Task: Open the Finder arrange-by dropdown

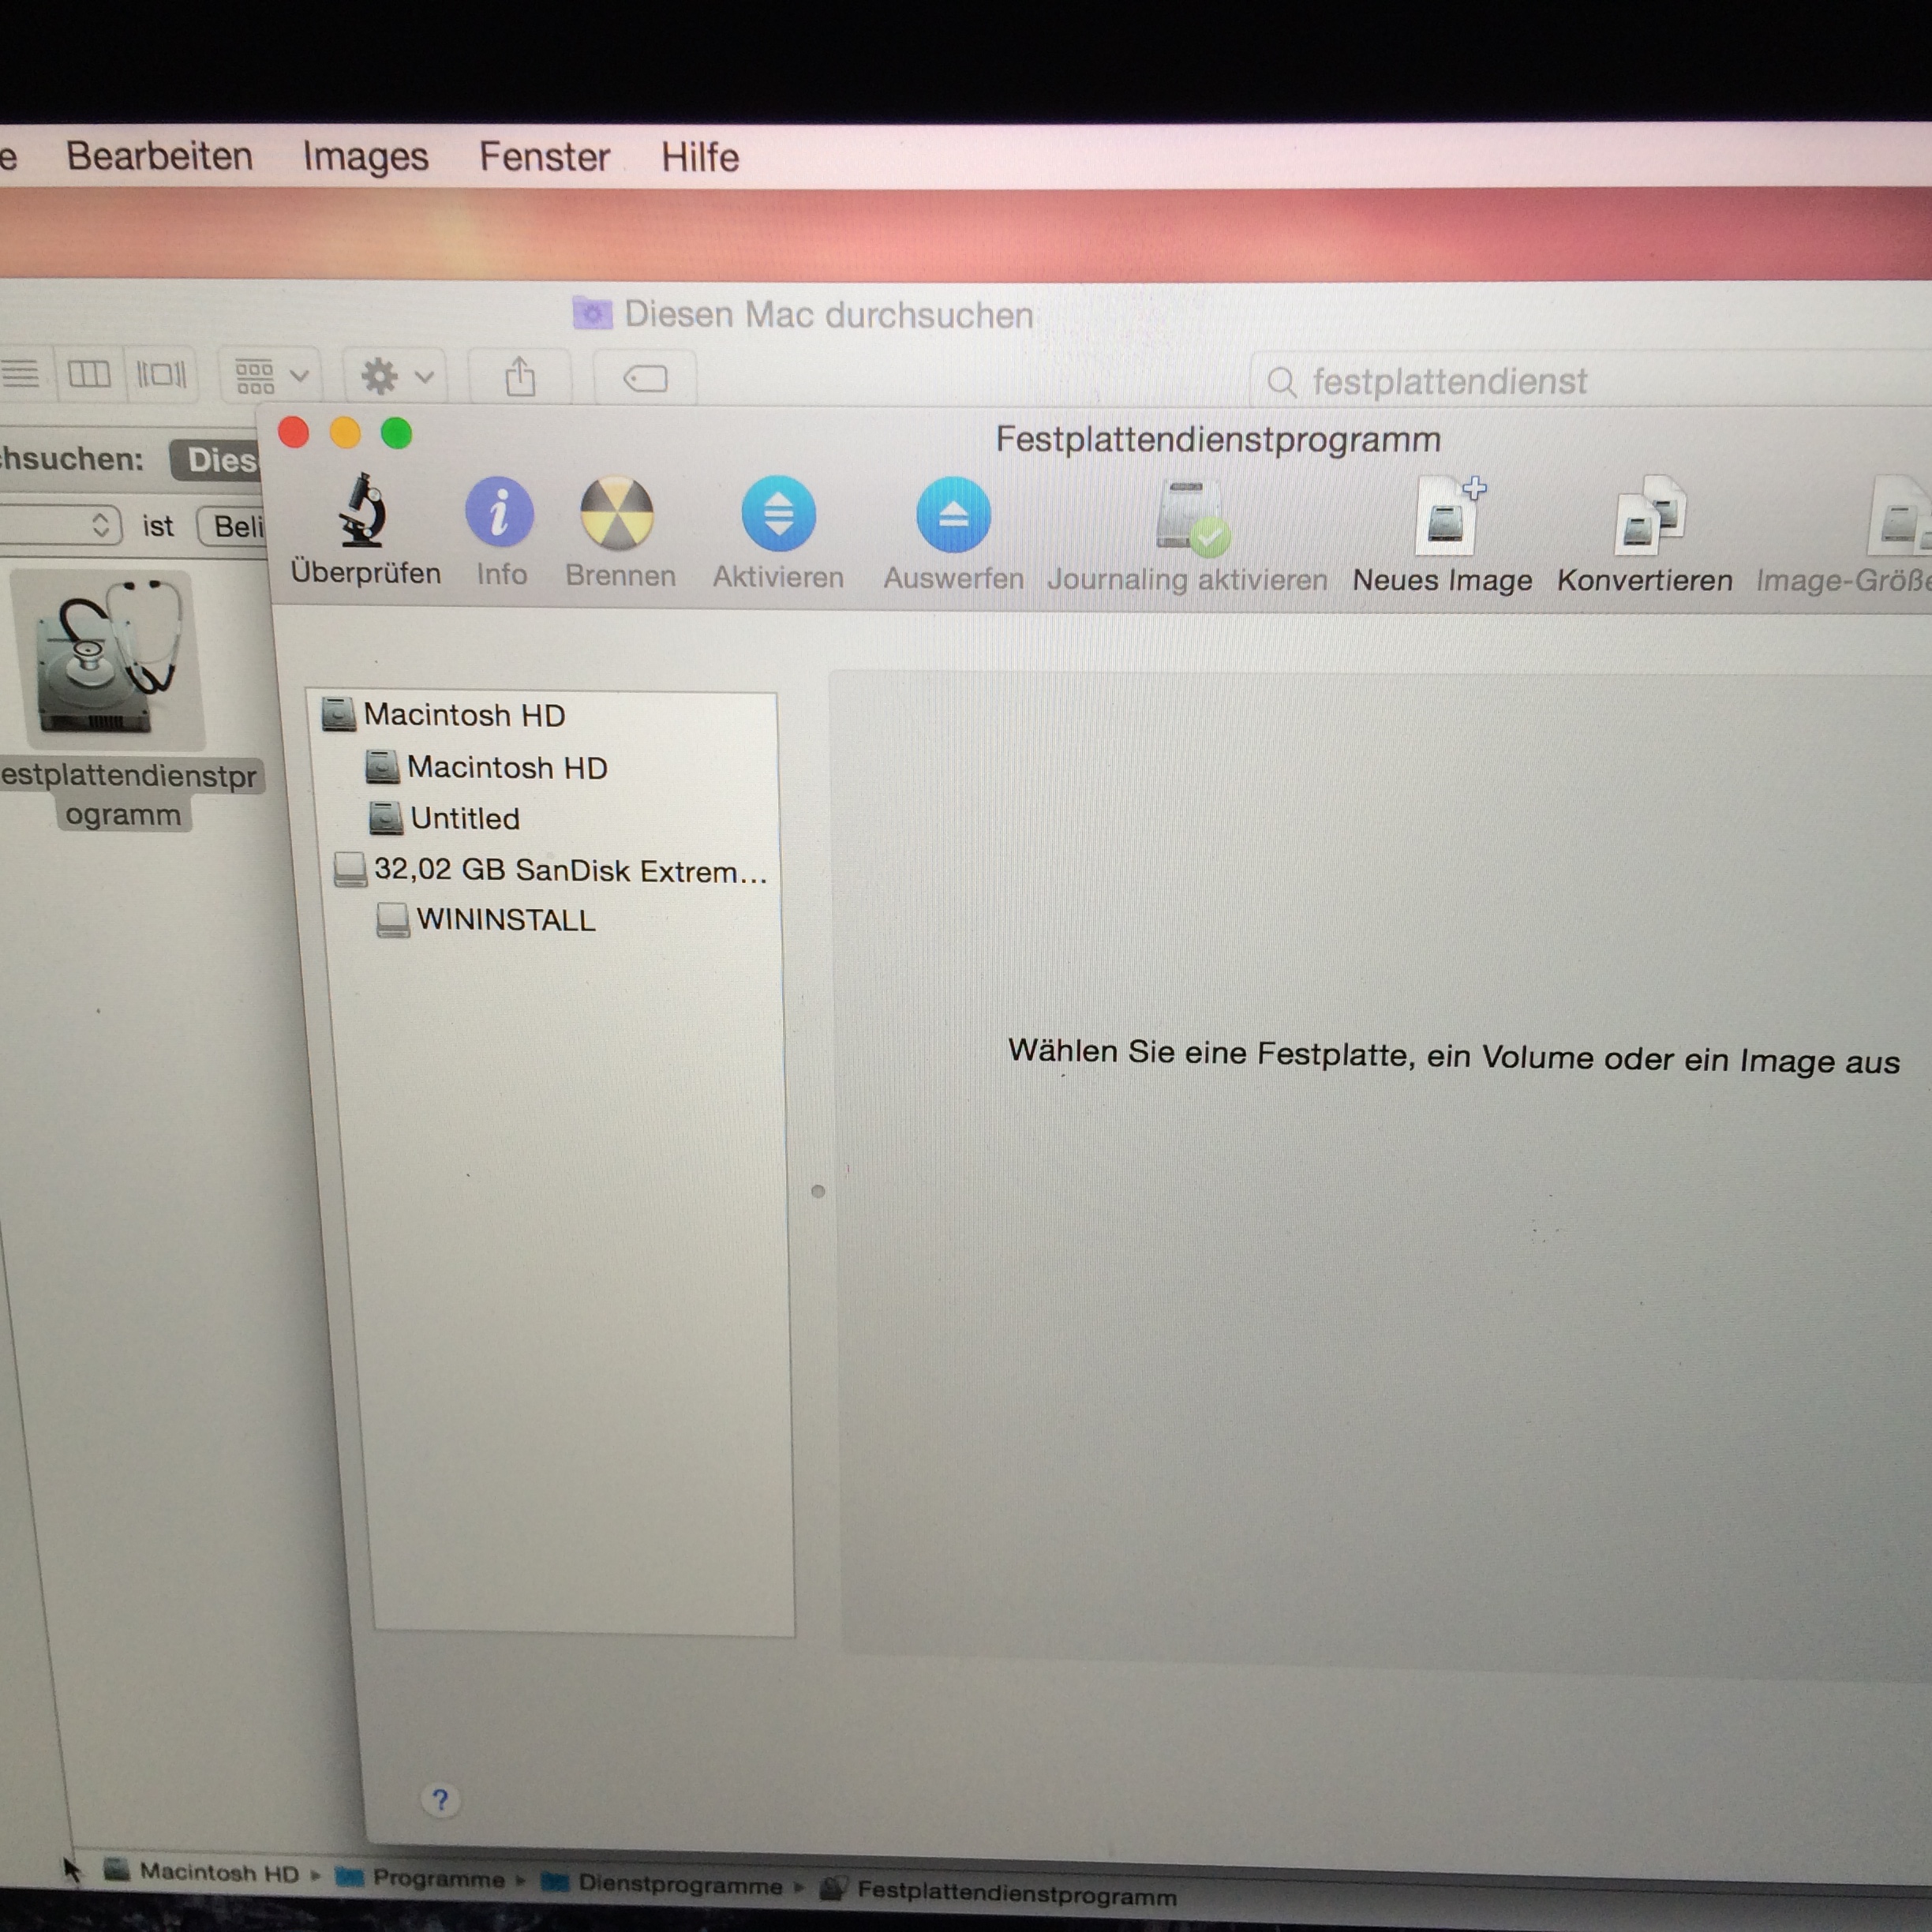Action: tap(270, 376)
